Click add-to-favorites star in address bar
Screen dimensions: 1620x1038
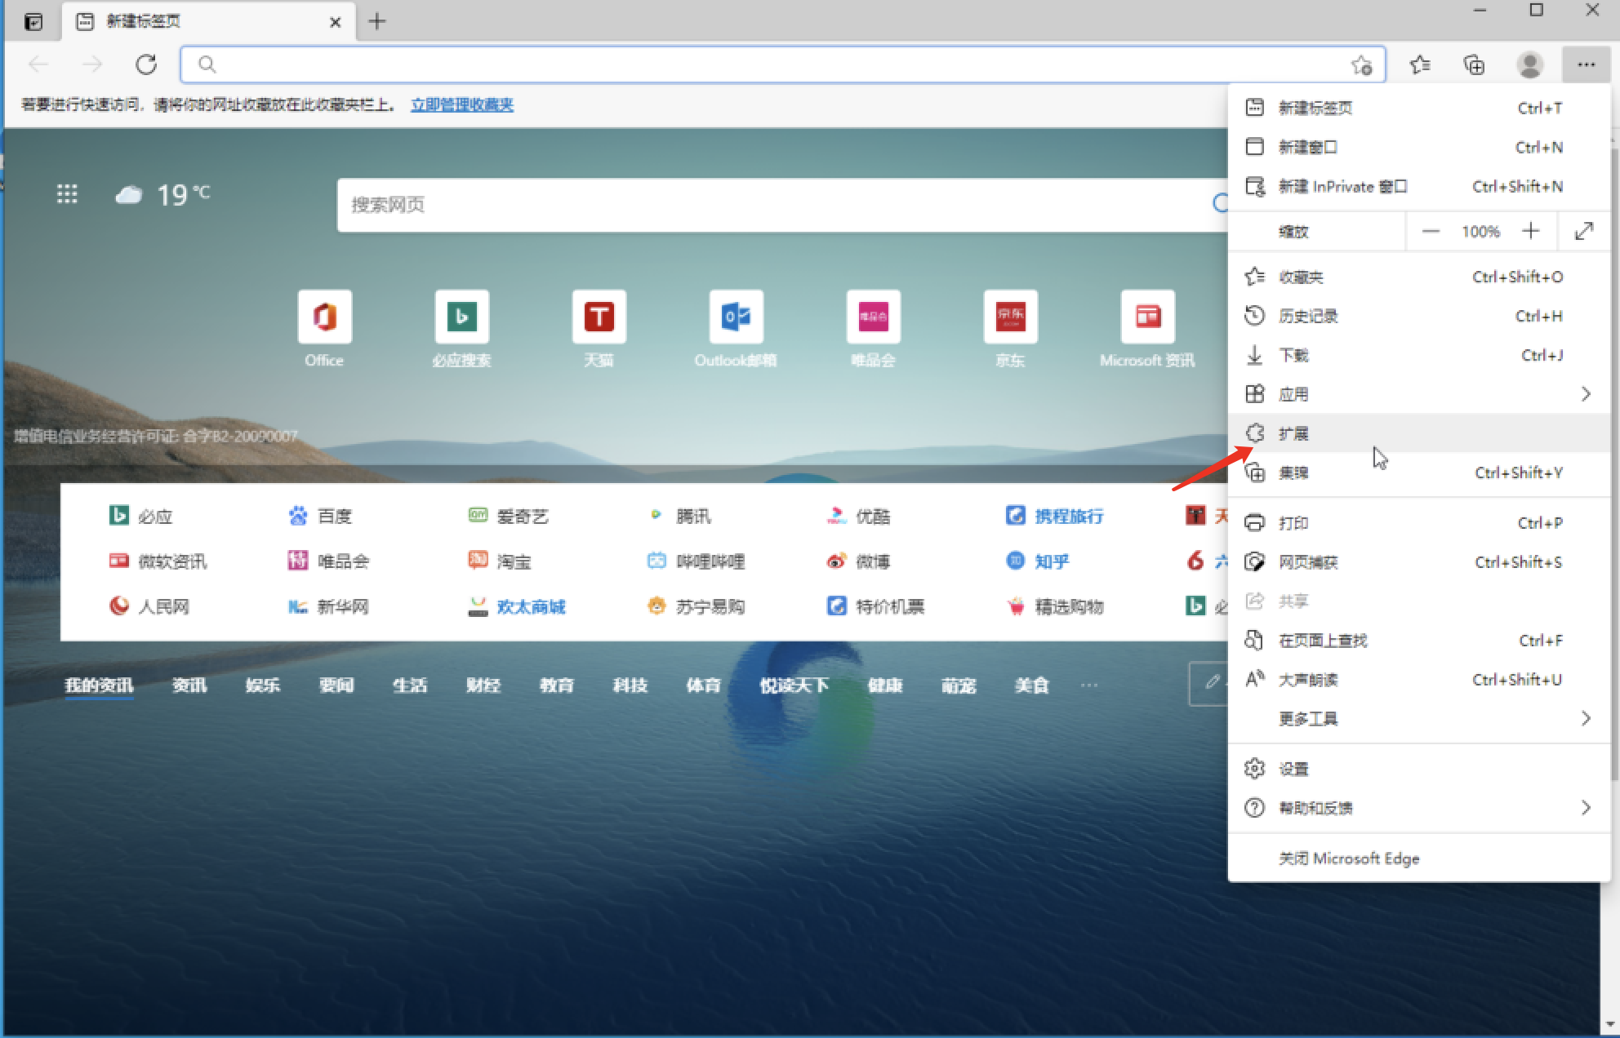pos(1361,65)
